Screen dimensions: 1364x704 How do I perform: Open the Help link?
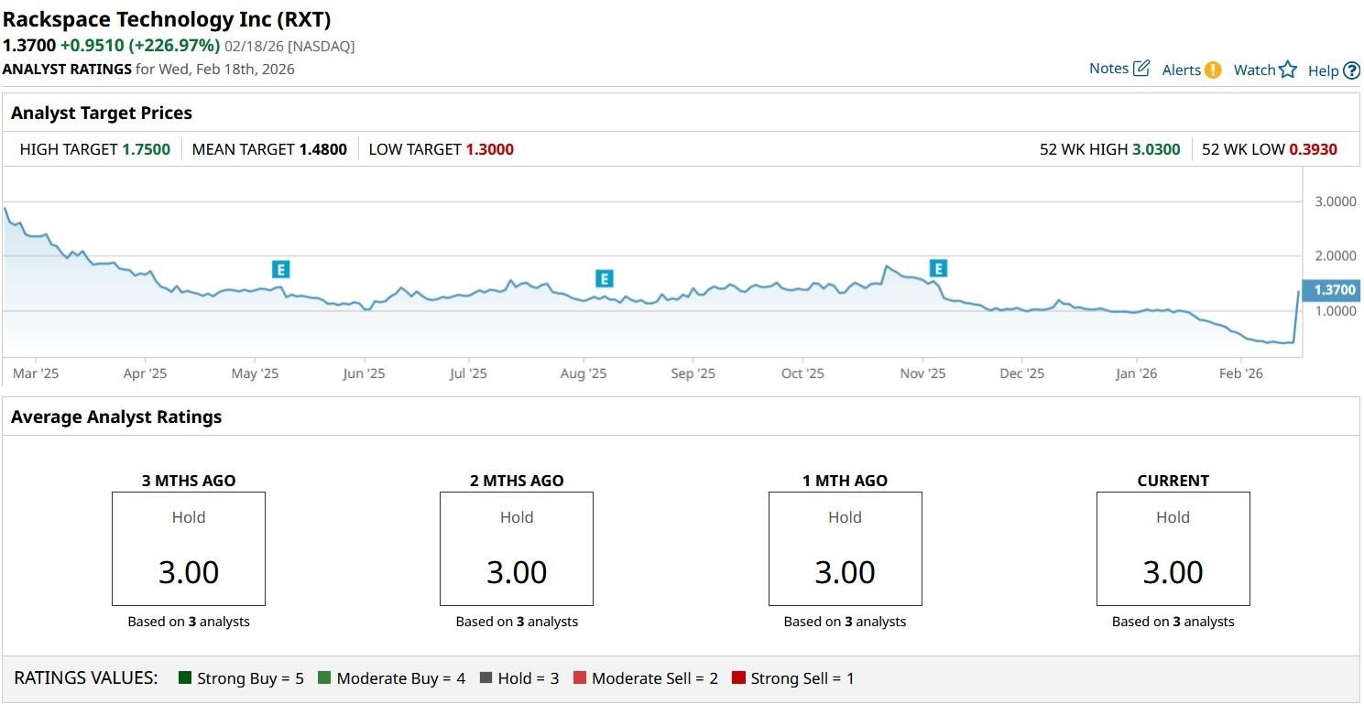1323,71
